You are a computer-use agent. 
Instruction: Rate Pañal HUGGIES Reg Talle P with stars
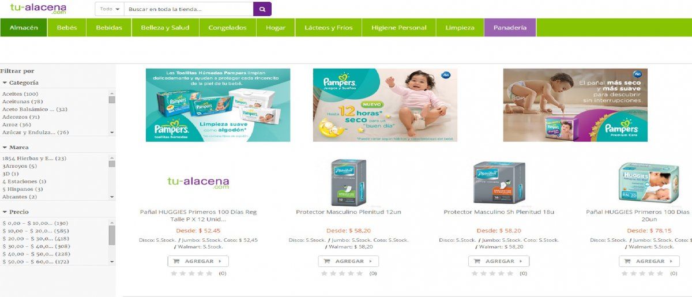[x=191, y=273]
